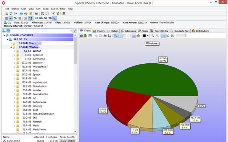The image size is (228, 142).
Task: Collapse the CONTAINER tree node
Action: (x=4, y=35)
